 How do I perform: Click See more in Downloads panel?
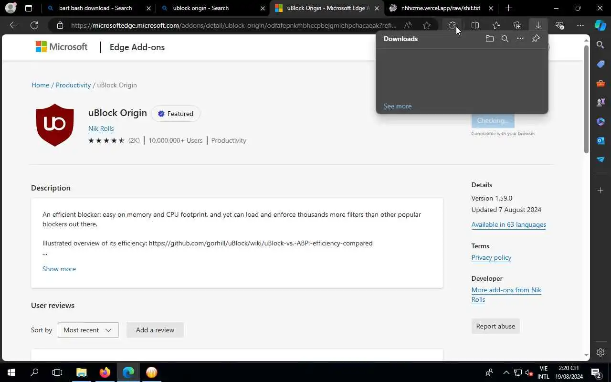(x=397, y=106)
